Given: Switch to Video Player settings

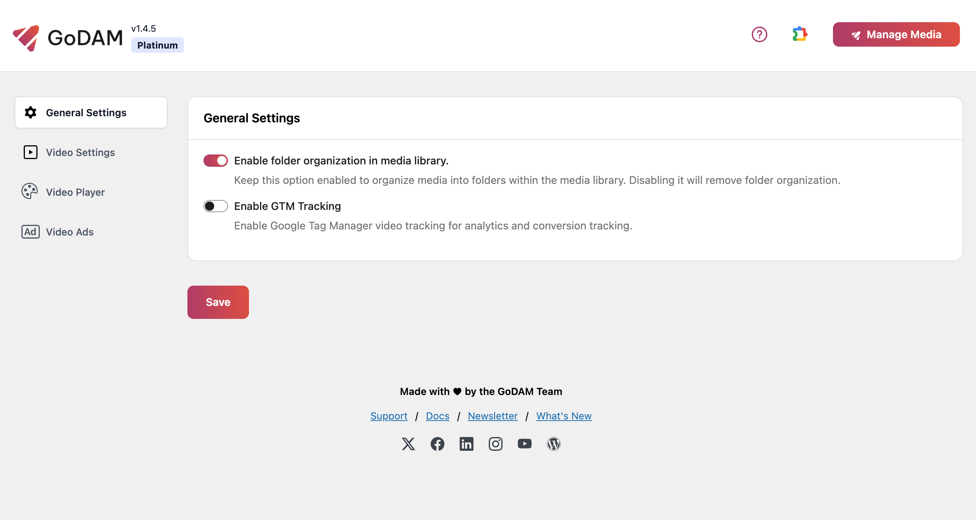Looking at the screenshot, I should point(75,192).
